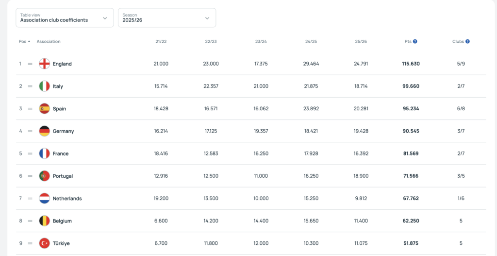Click England's total points 115.630
Image resolution: width=497 pixels, height=256 pixels.
[411, 64]
